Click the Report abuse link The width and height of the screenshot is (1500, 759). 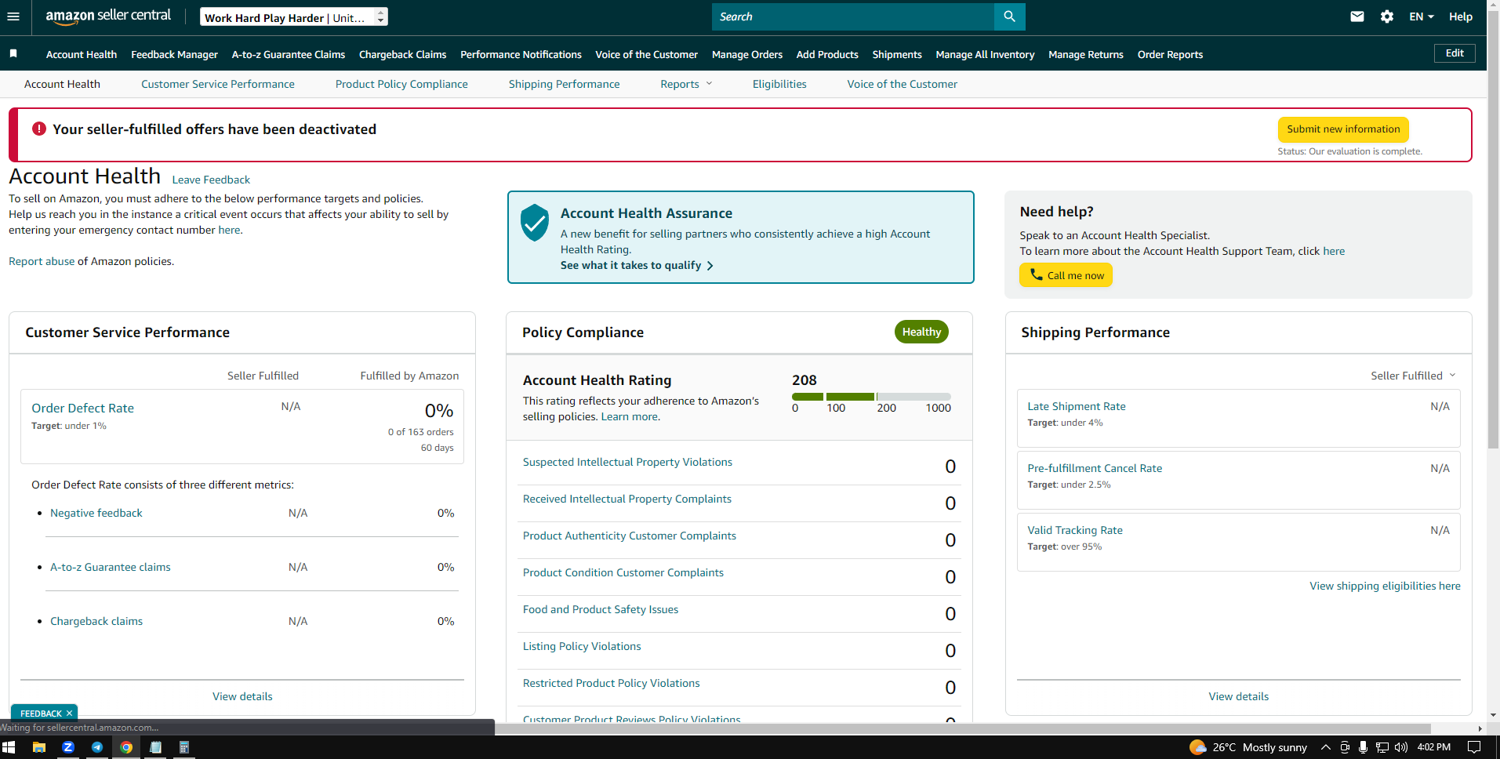pos(42,261)
